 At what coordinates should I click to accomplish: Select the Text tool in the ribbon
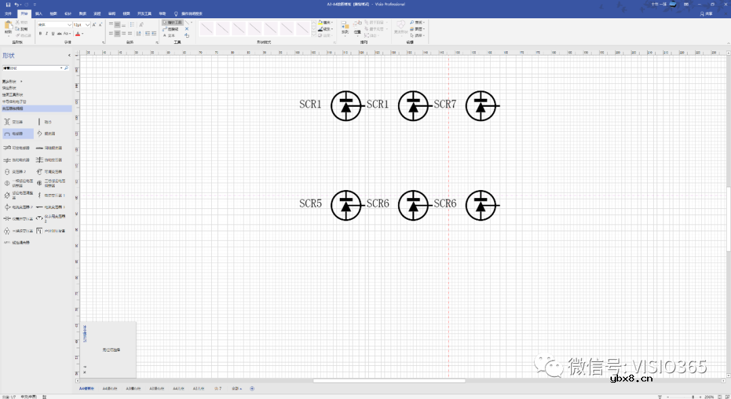[x=169, y=35]
